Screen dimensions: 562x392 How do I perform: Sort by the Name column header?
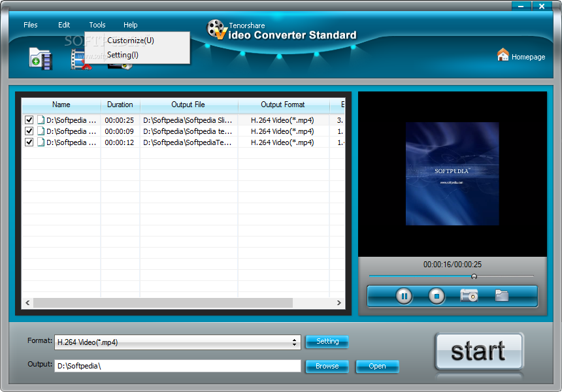tap(61, 105)
